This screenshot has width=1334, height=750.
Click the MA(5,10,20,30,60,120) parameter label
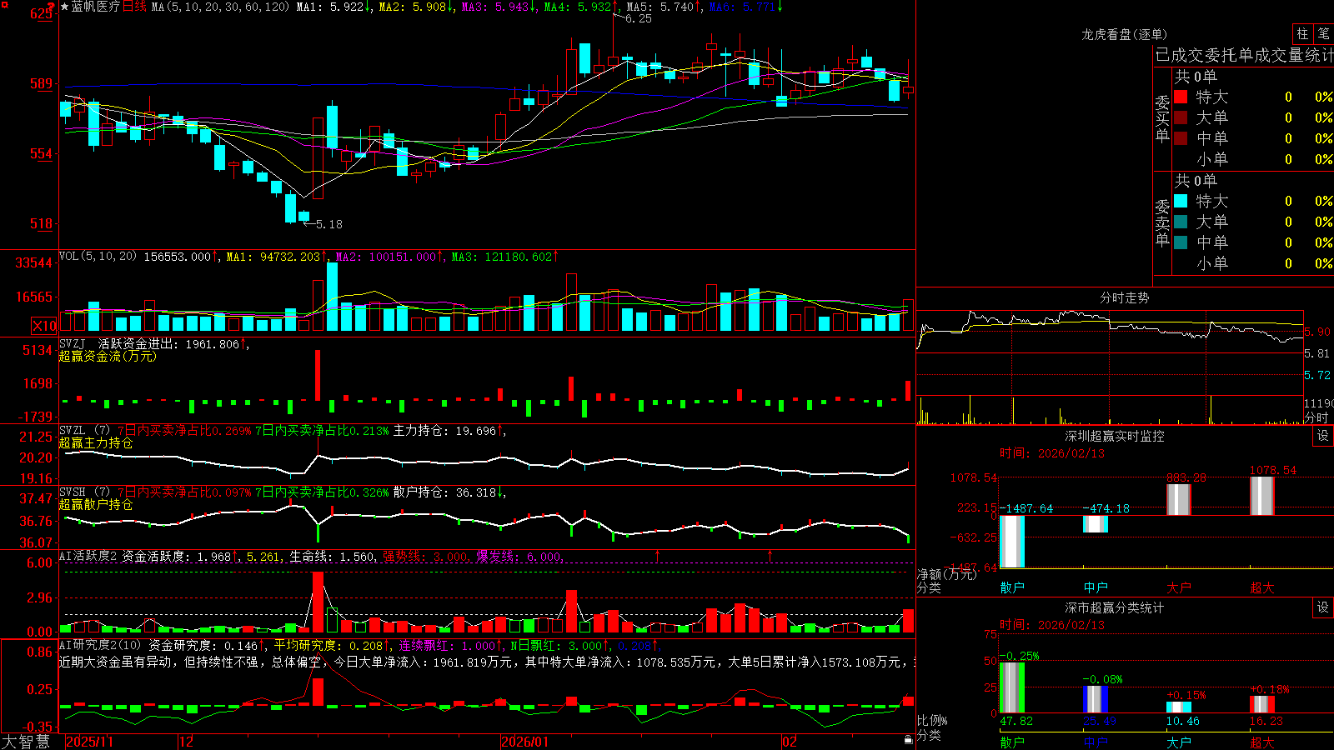(x=220, y=7)
